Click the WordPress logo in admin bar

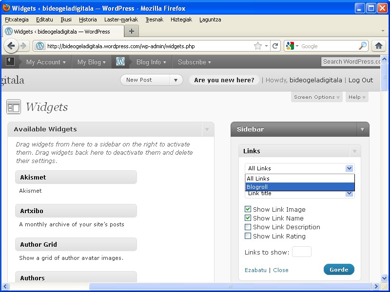[x=120, y=62]
